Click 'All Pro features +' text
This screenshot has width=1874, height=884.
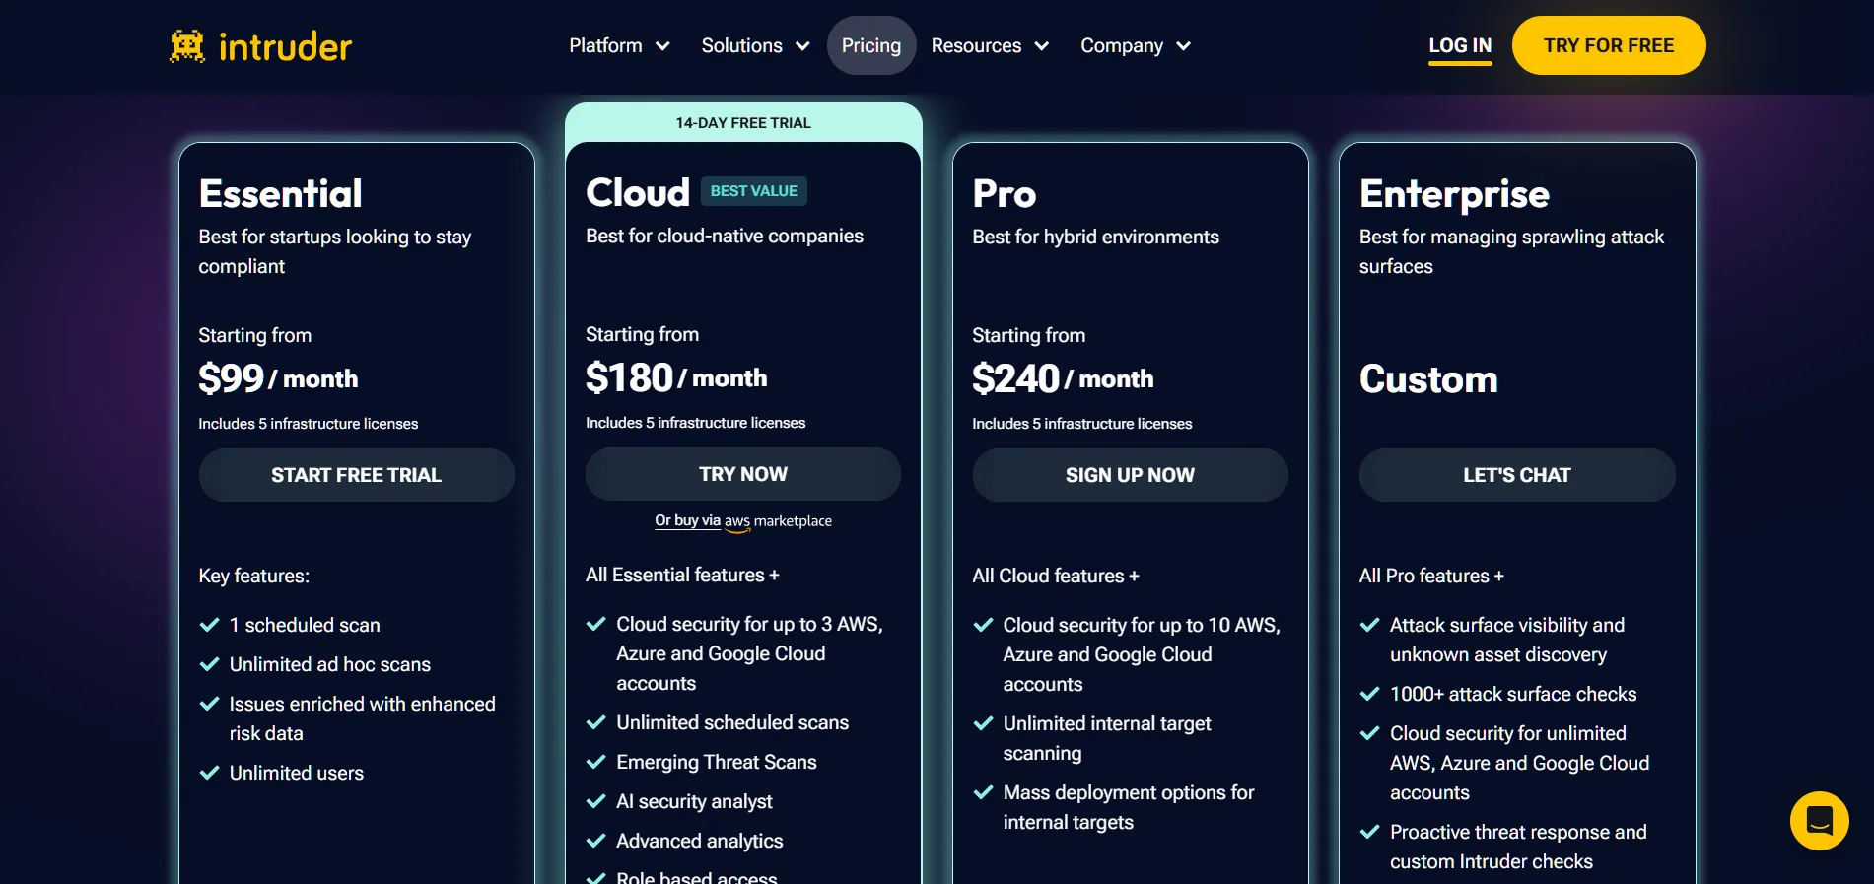[x=1431, y=576]
